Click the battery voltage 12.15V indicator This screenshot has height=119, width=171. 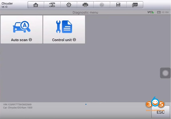pos(163,12)
